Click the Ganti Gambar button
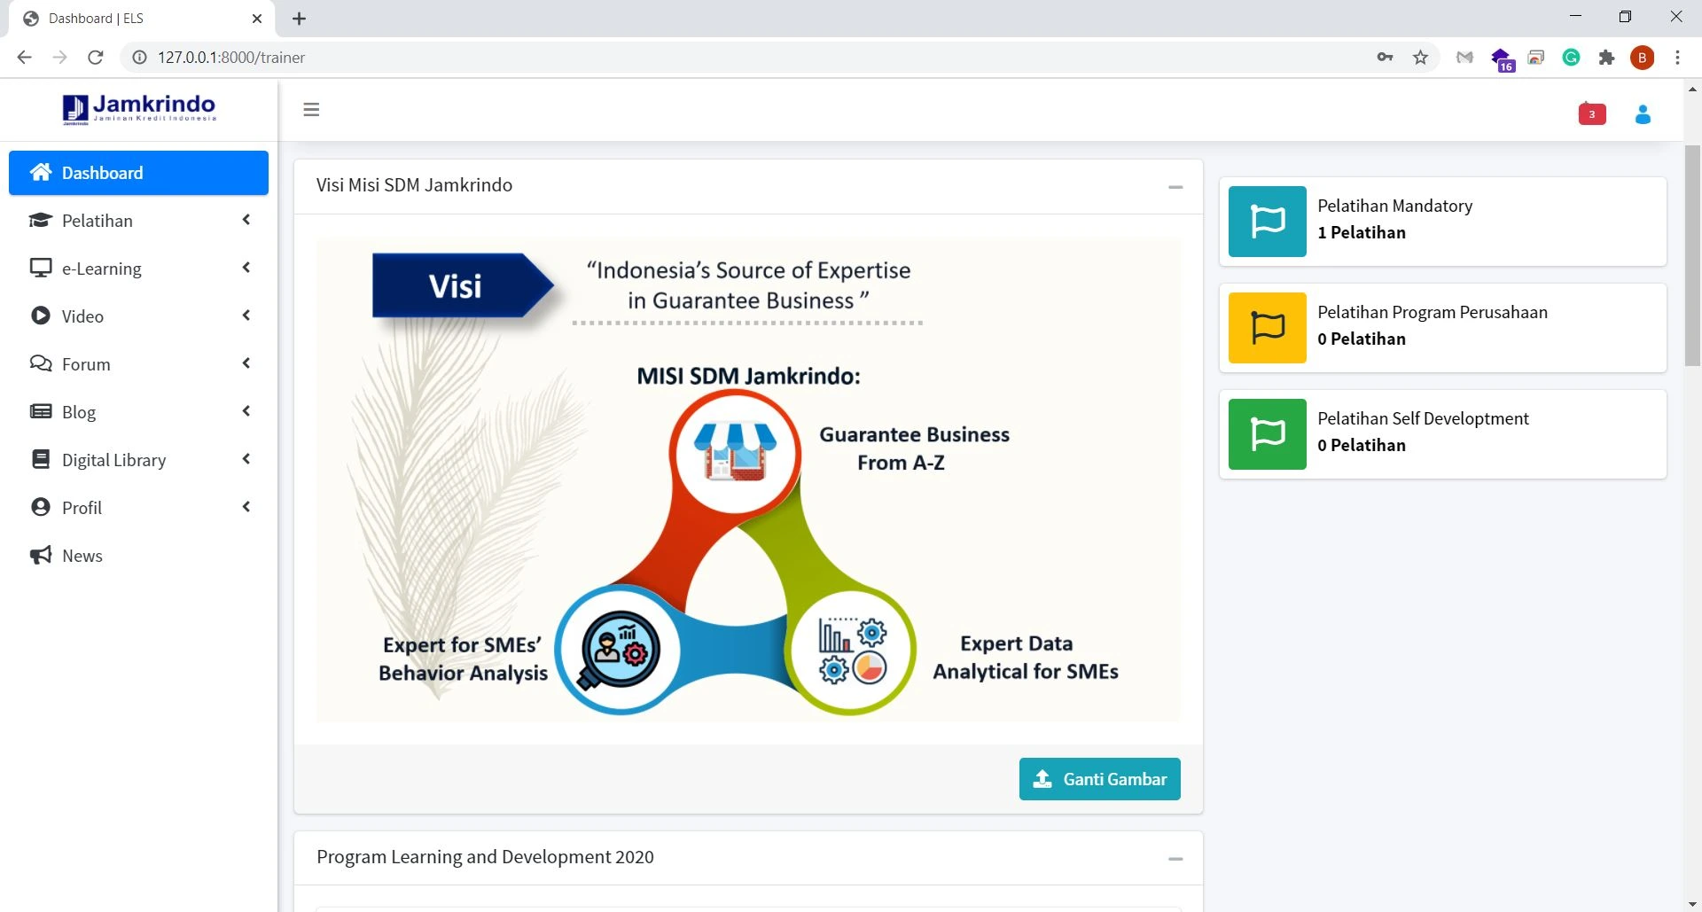Screen dimensions: 1702x912 (x=1099, y=779)
